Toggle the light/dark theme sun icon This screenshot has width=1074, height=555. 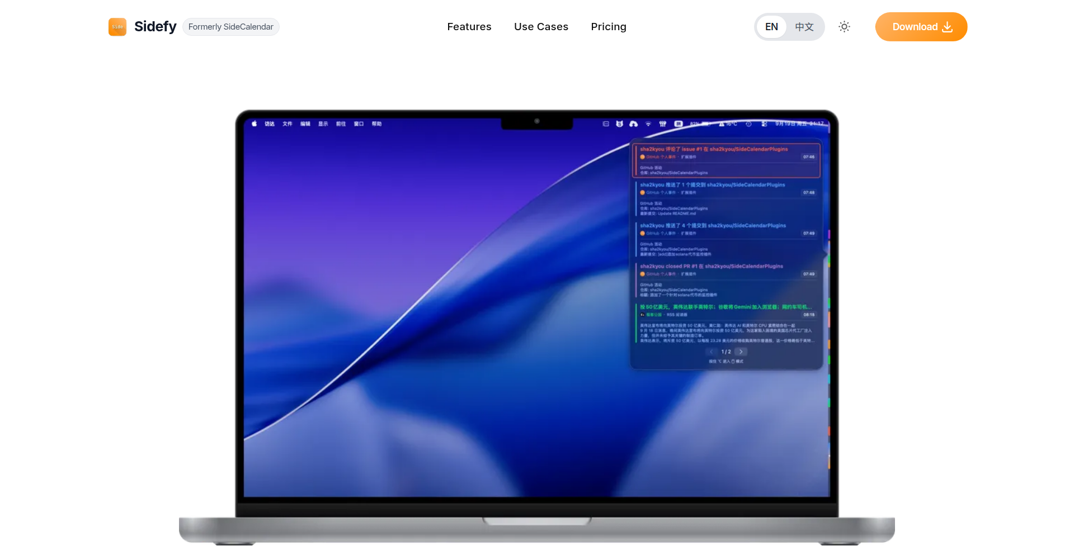pyautogui.click(x=844, y=27)
